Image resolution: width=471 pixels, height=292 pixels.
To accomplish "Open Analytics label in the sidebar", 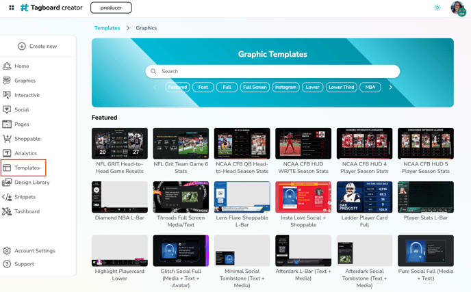I will click(x=25, y=153).
